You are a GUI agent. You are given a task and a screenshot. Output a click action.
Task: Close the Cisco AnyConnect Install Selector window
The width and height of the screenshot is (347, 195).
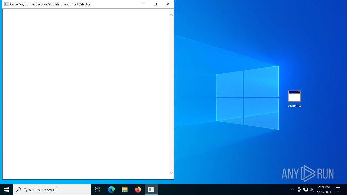[168, 4]
